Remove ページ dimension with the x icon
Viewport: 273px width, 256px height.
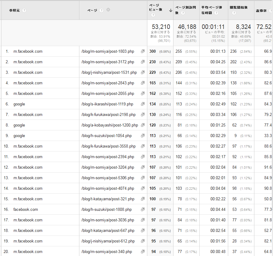108,10
